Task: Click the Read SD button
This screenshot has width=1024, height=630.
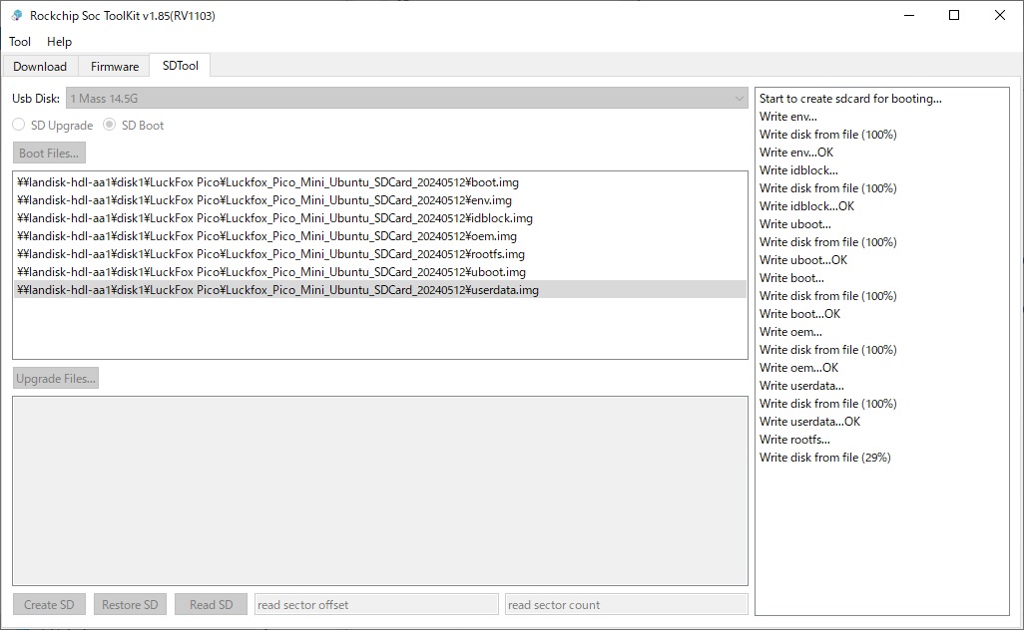Action: [211, 604]
